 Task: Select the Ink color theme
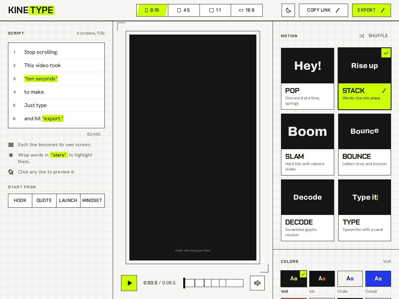coord(322,279)
